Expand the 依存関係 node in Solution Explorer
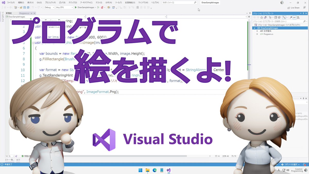 coord(257,31)
